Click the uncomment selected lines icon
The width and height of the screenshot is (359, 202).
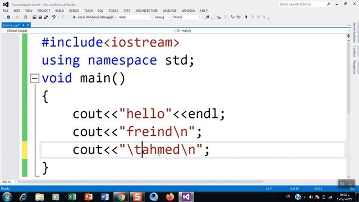(238, 17)
